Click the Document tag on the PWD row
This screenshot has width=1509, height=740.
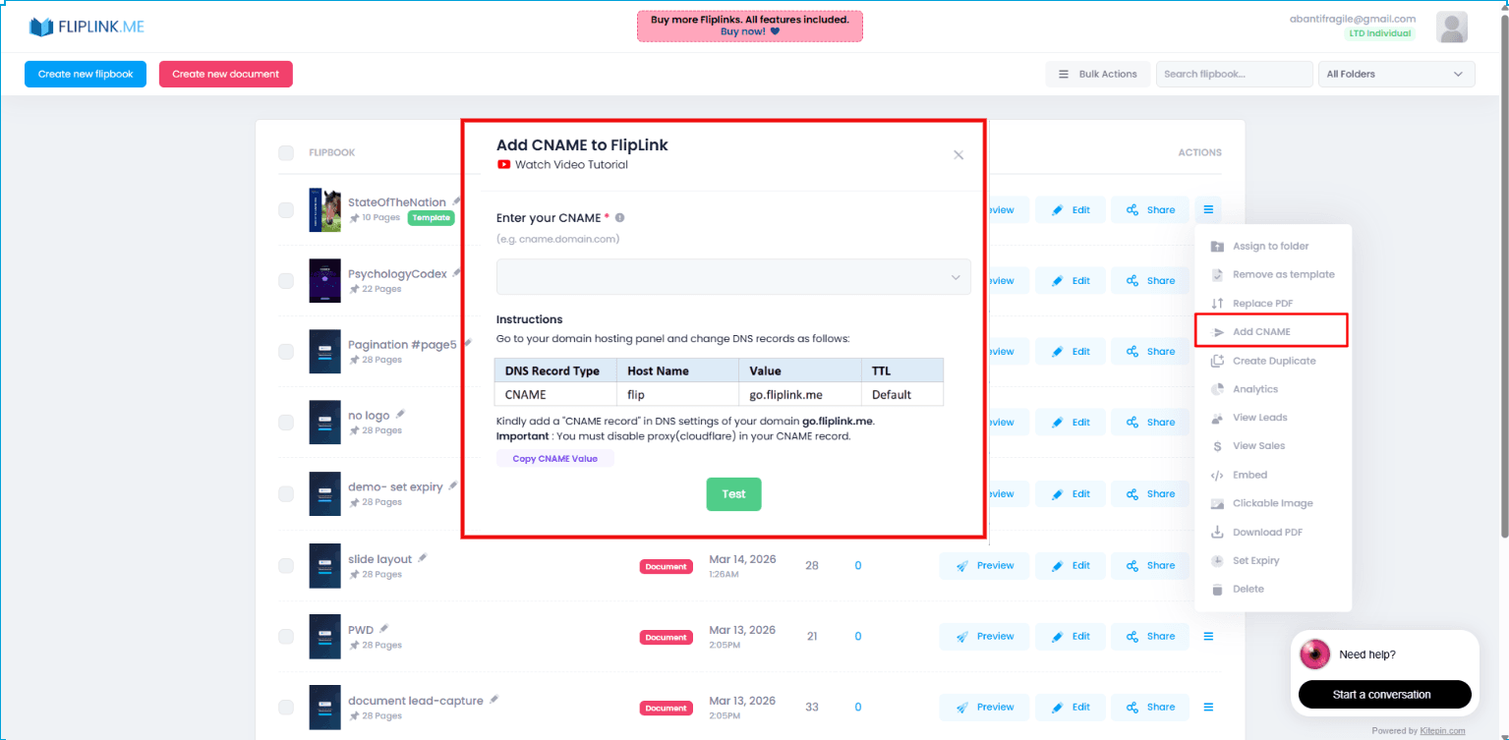tap(667, 637)
